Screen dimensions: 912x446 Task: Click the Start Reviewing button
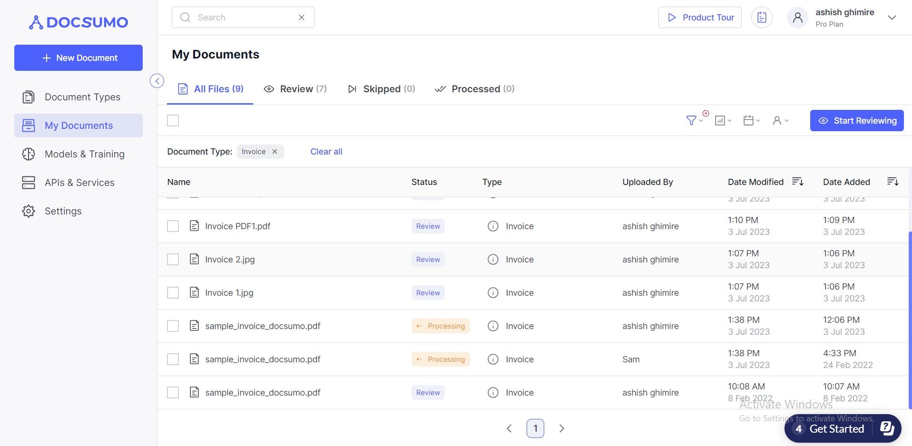click(x=856, y=121)
